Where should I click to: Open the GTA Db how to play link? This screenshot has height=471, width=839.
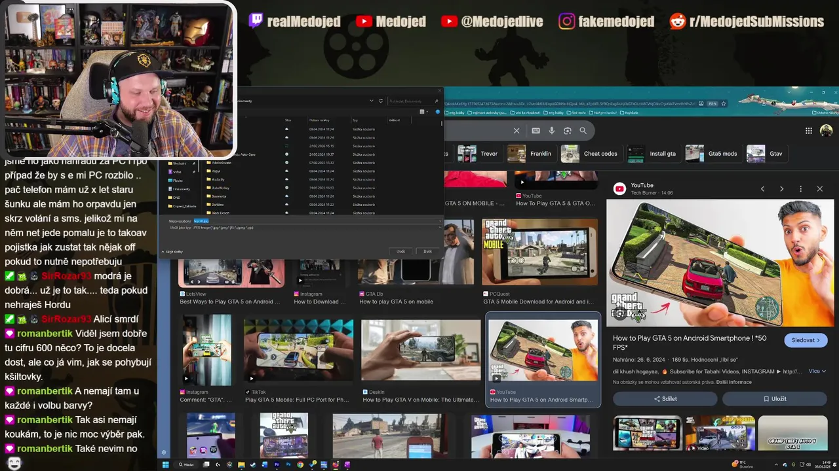[x=396, y=302]
